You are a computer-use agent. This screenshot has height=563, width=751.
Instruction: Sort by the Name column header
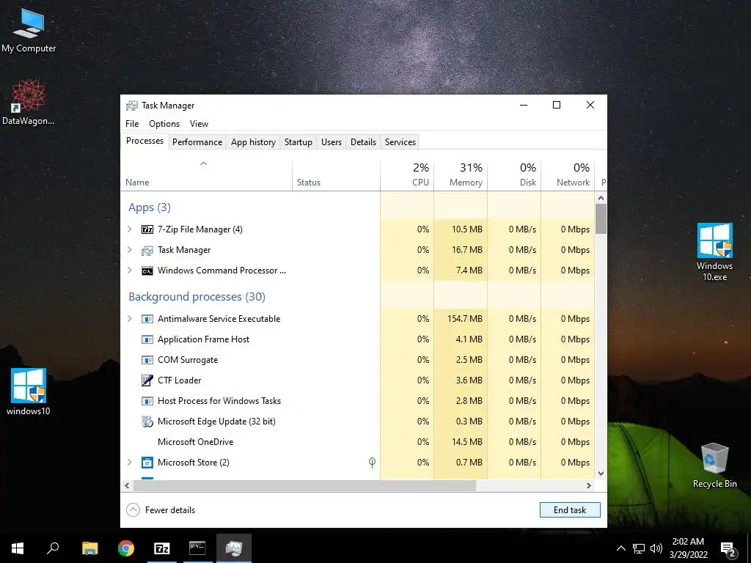[x=206, y=176]
